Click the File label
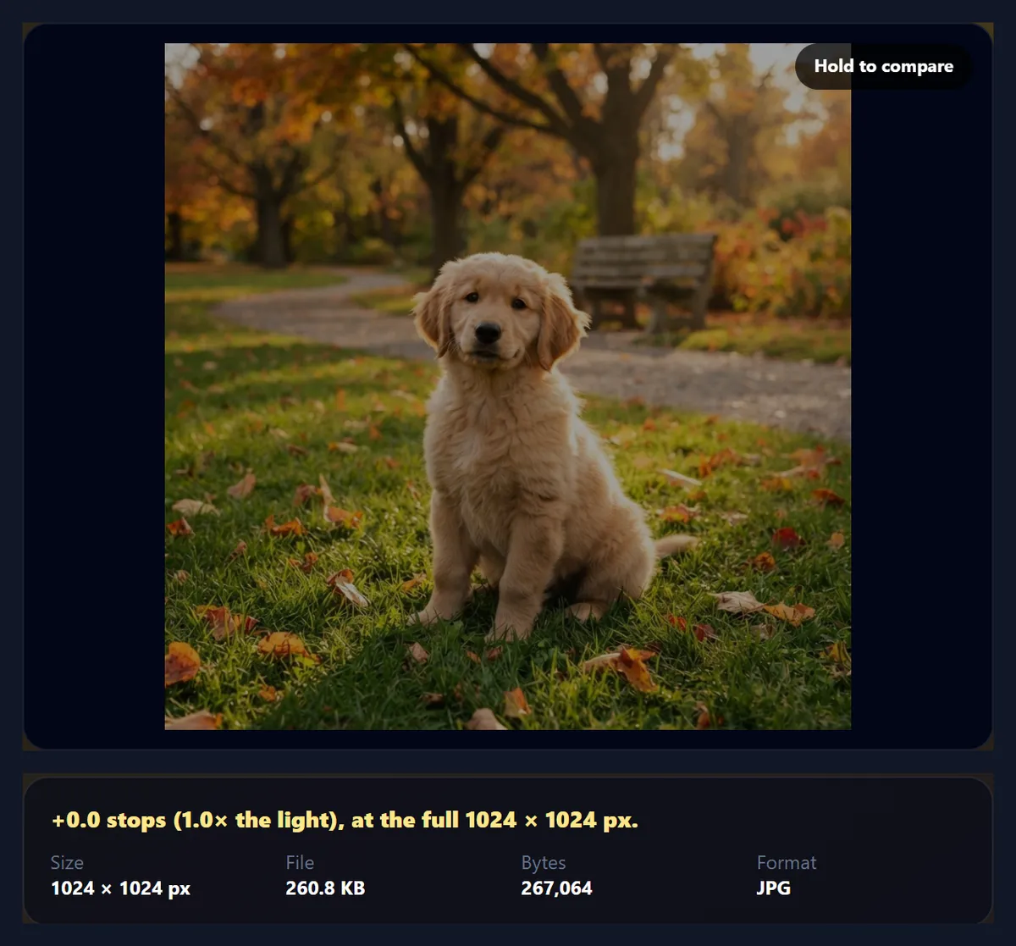 tap(300, 862)
